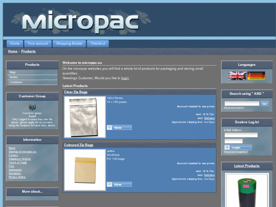Image resolution: width=276 pixels, height=207 pixels.
Task: Open the Contact link
Action: click(x=13, y=155)
